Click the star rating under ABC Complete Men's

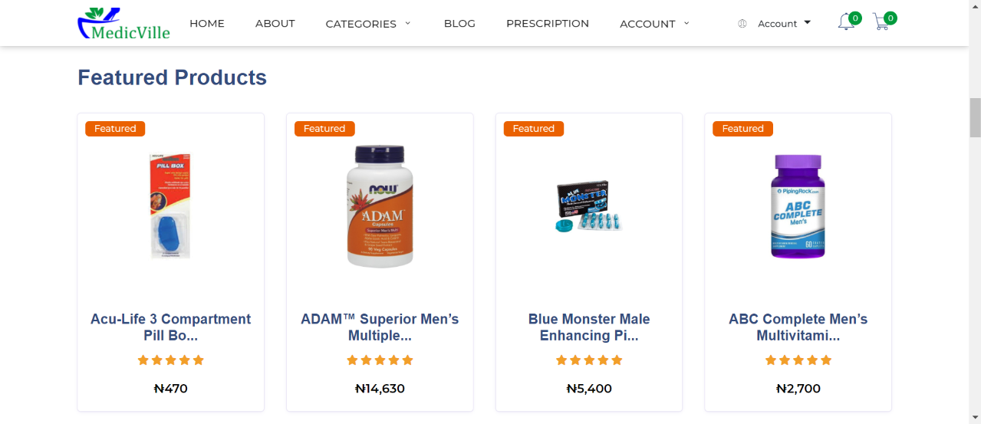(798, 360)
